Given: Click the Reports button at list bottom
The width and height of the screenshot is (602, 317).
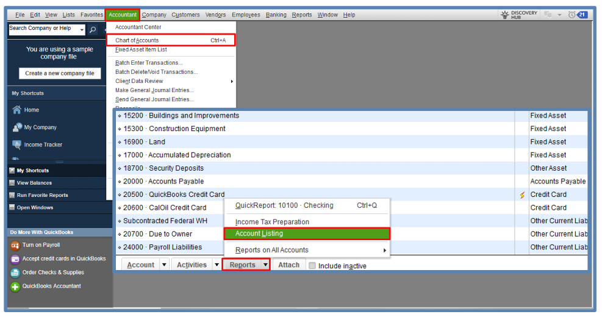Looking at the screenshot, I should point(242,265).
